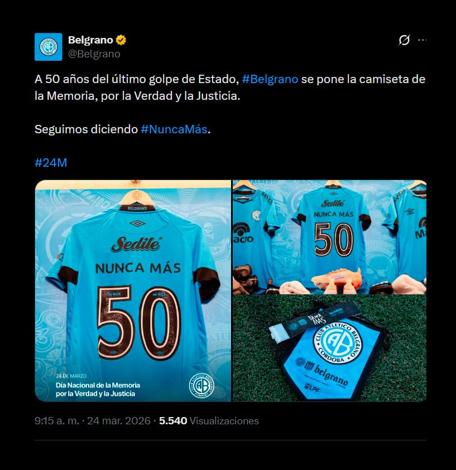
Task: Open the Grok slash-circle icon
Action: (404, 40)
